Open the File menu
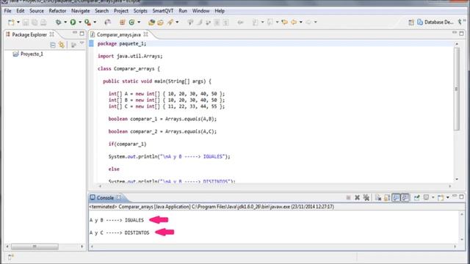Image resolution: width=470 pixels, height=264 pixels. point(7,11)
